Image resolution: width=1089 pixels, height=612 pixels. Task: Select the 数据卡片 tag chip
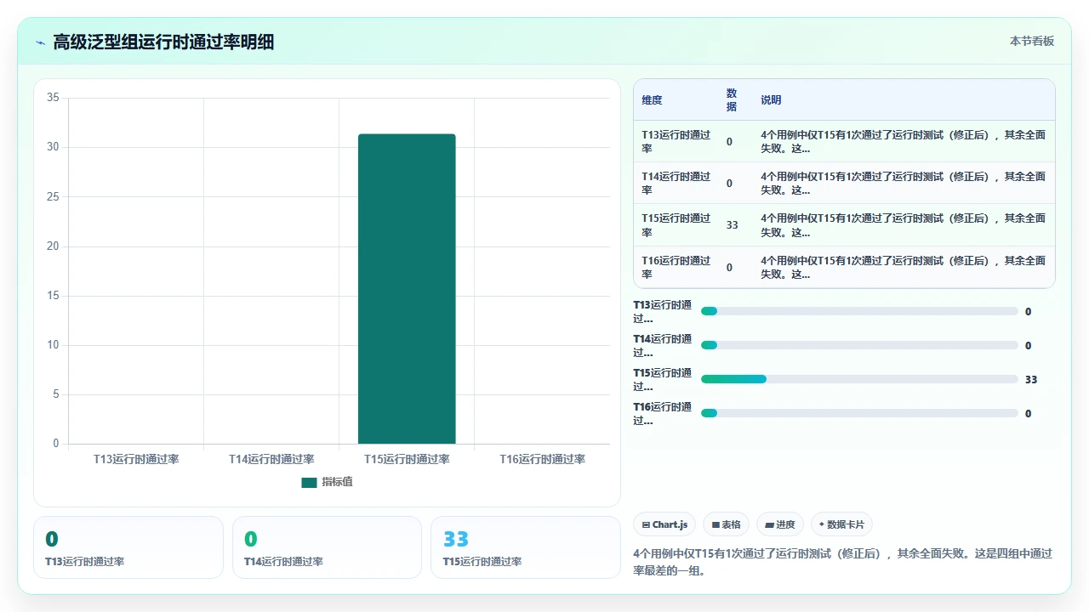[841, 524]
